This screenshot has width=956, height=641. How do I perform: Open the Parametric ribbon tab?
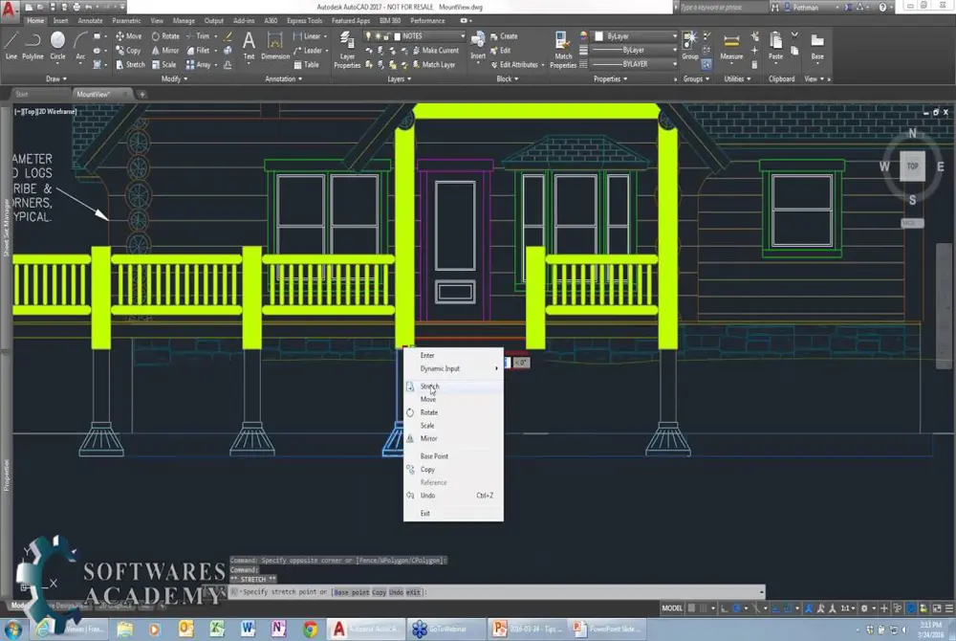[x=126, y=21]
